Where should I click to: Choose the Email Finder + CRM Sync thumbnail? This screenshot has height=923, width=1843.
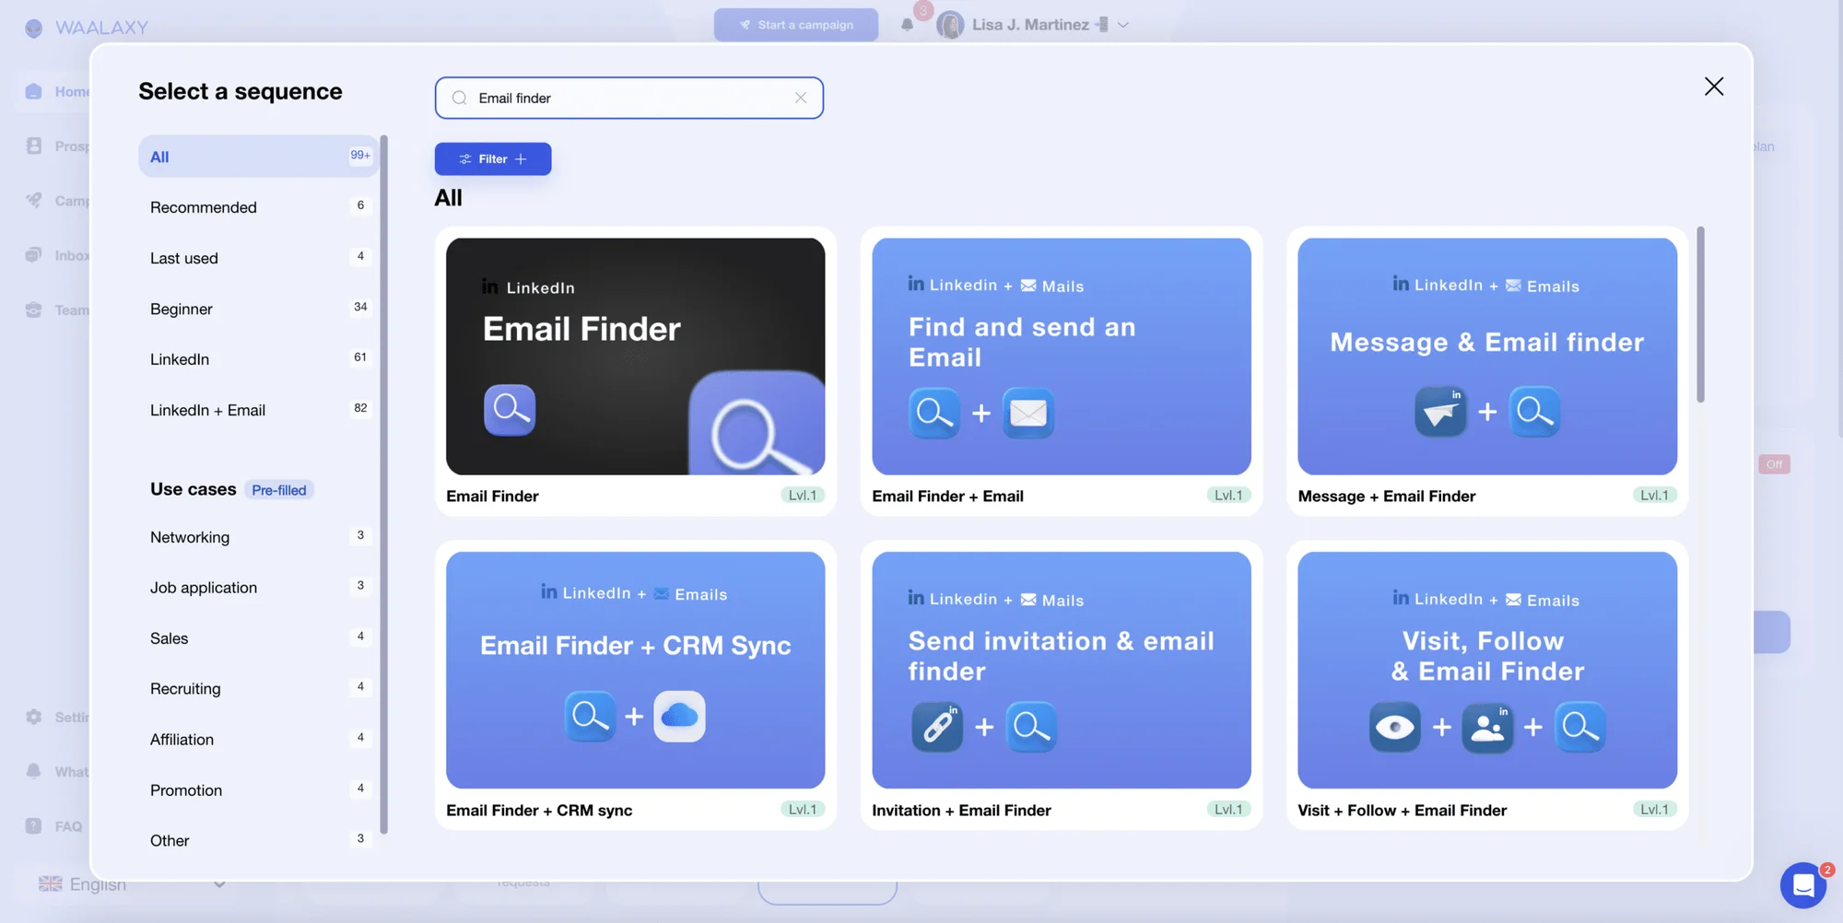click(x=635, y=670)
